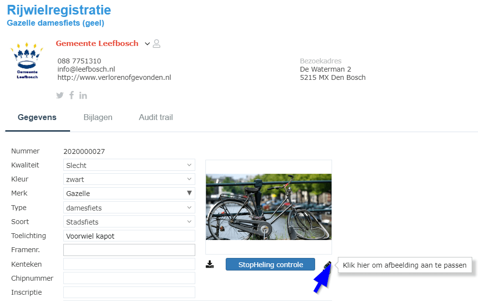Open the Kleur dropdown showing zwart

coord(129,179)
